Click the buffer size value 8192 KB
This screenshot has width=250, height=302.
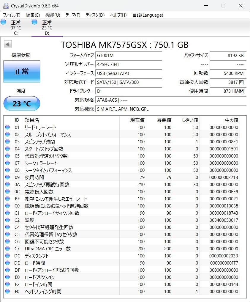tap(228, 56)
